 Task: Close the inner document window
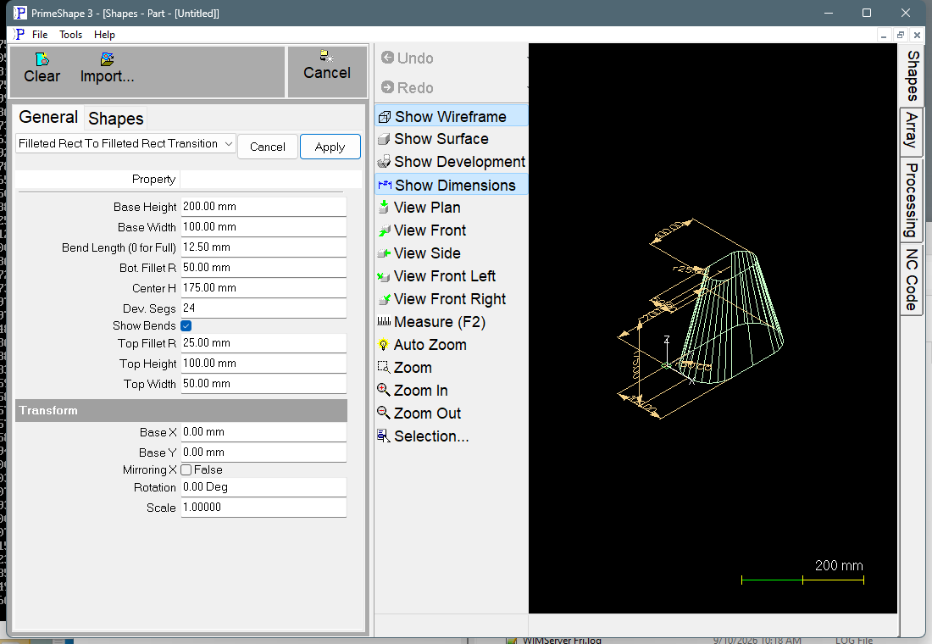tap(917, 35)
